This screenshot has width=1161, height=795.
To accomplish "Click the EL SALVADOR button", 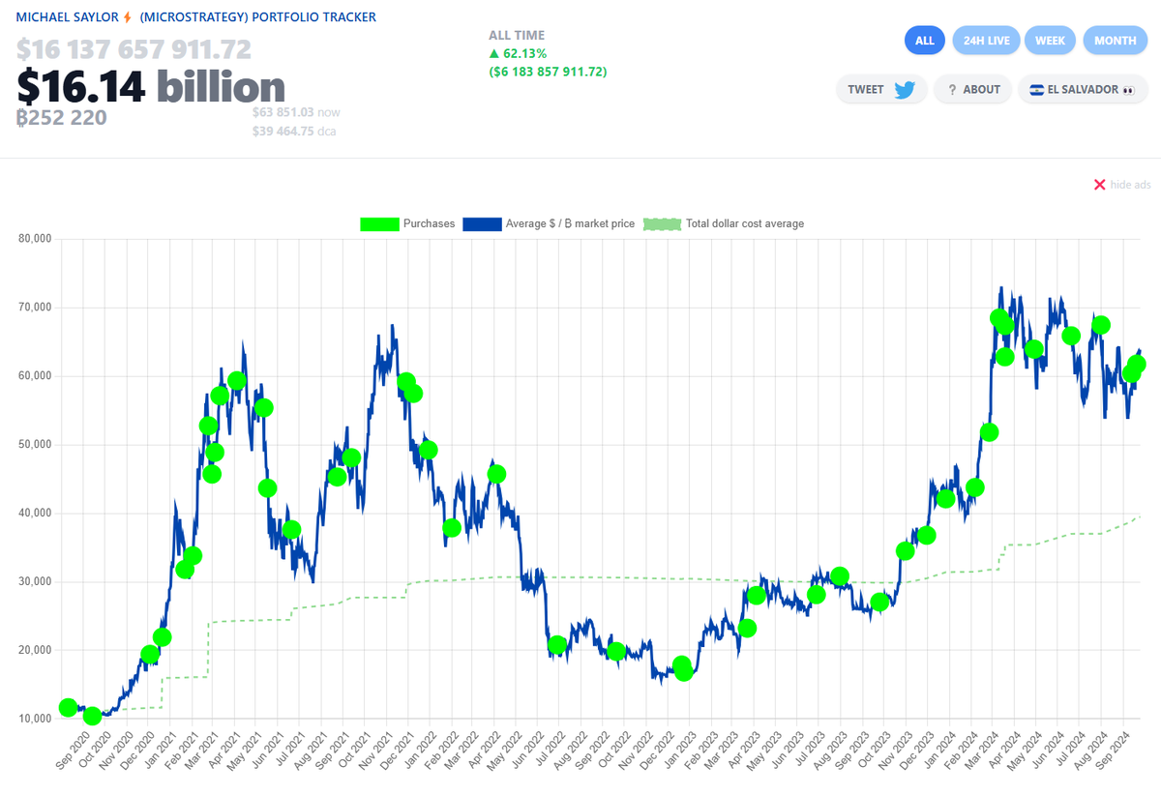I will pyautogui.click(x=1083, y=89).
